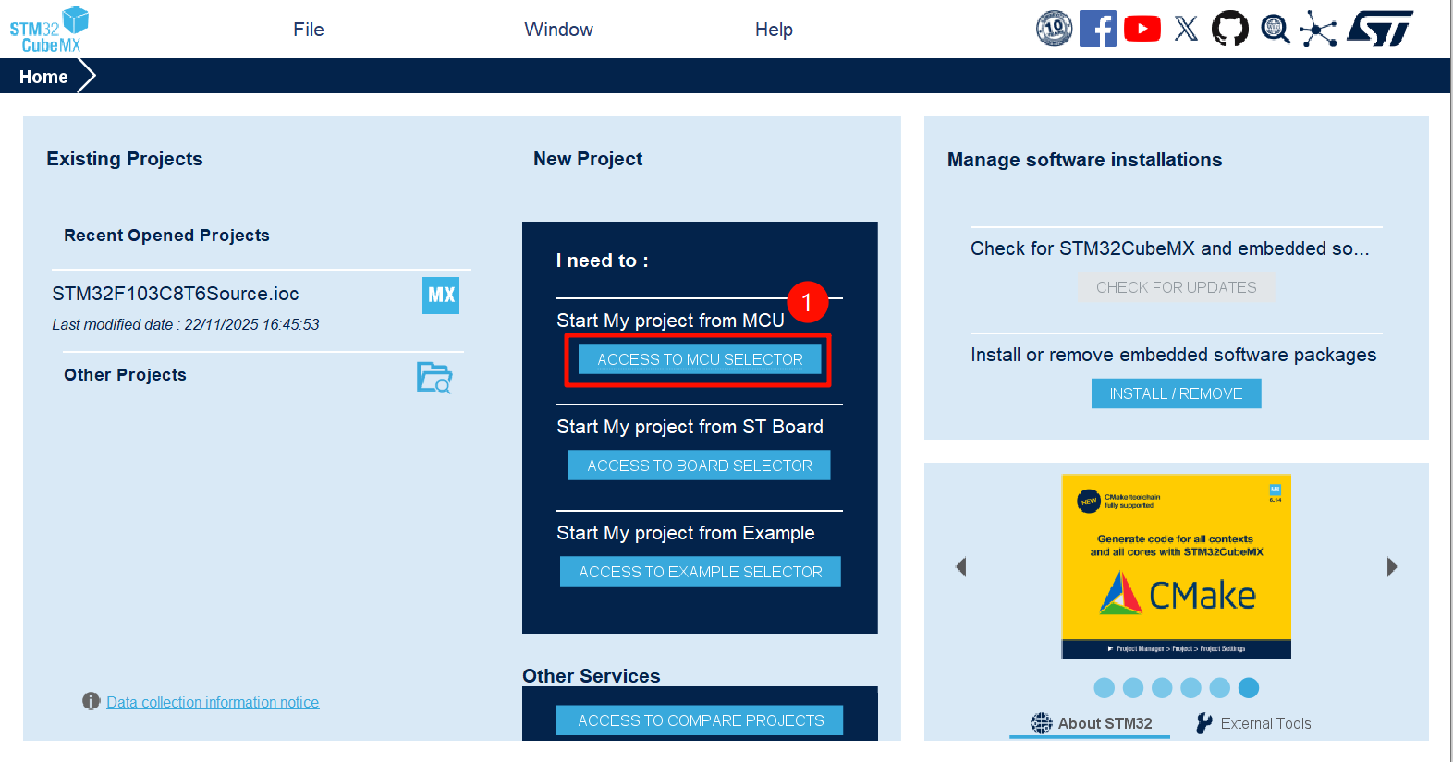Open the Data collection information notice link
Image resolution: width=1453 pixels, height=762 pixels.
(213, 702)
